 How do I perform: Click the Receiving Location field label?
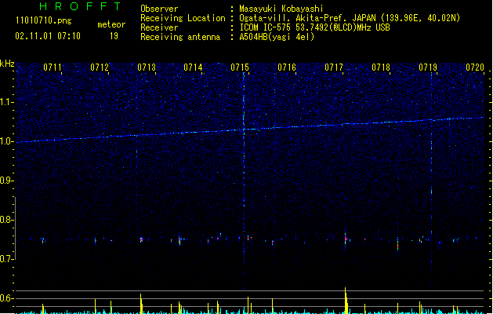click(x=183, y=18)
